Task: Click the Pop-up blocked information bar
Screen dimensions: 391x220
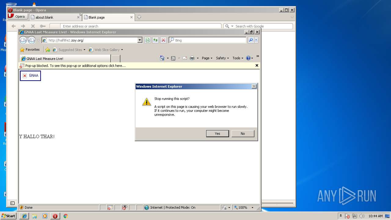Action: (x=139, y=66)
